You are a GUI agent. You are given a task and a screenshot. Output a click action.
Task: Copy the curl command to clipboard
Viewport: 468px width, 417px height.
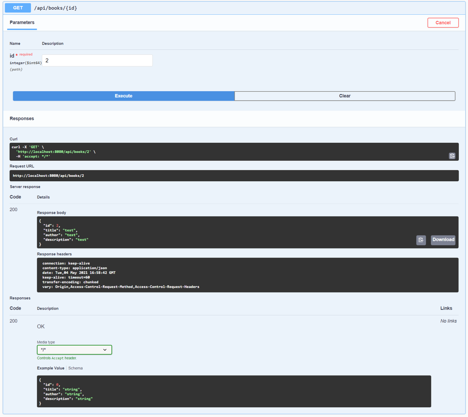tap(452, 156)
